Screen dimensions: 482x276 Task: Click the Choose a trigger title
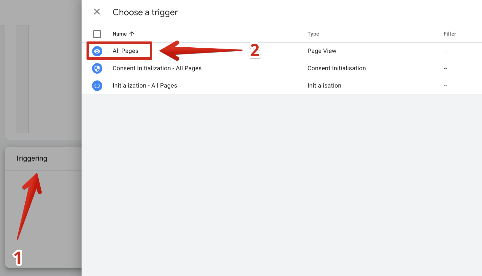(145, 12)
